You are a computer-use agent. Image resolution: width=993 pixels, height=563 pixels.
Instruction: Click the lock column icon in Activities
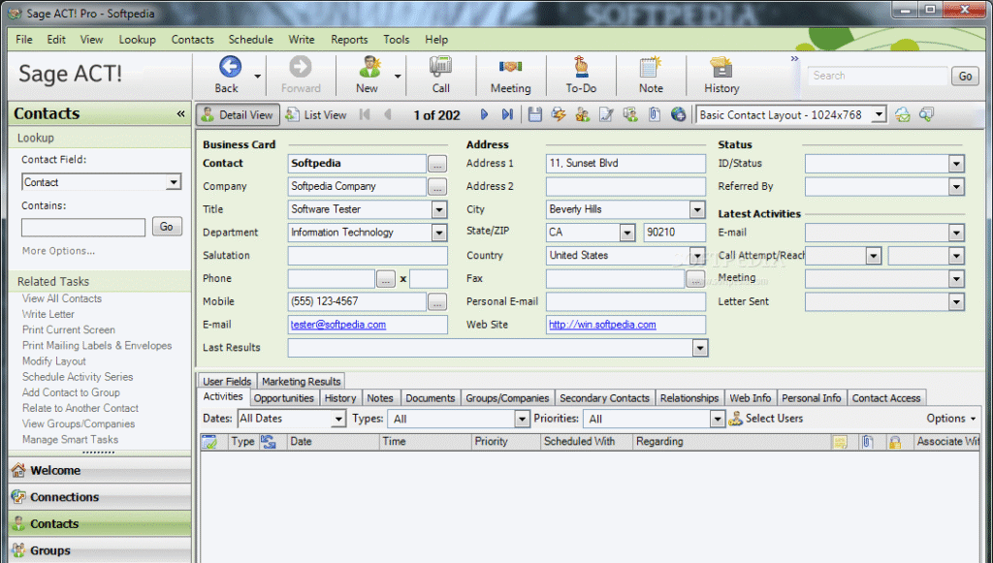click(x=895, y=442)
